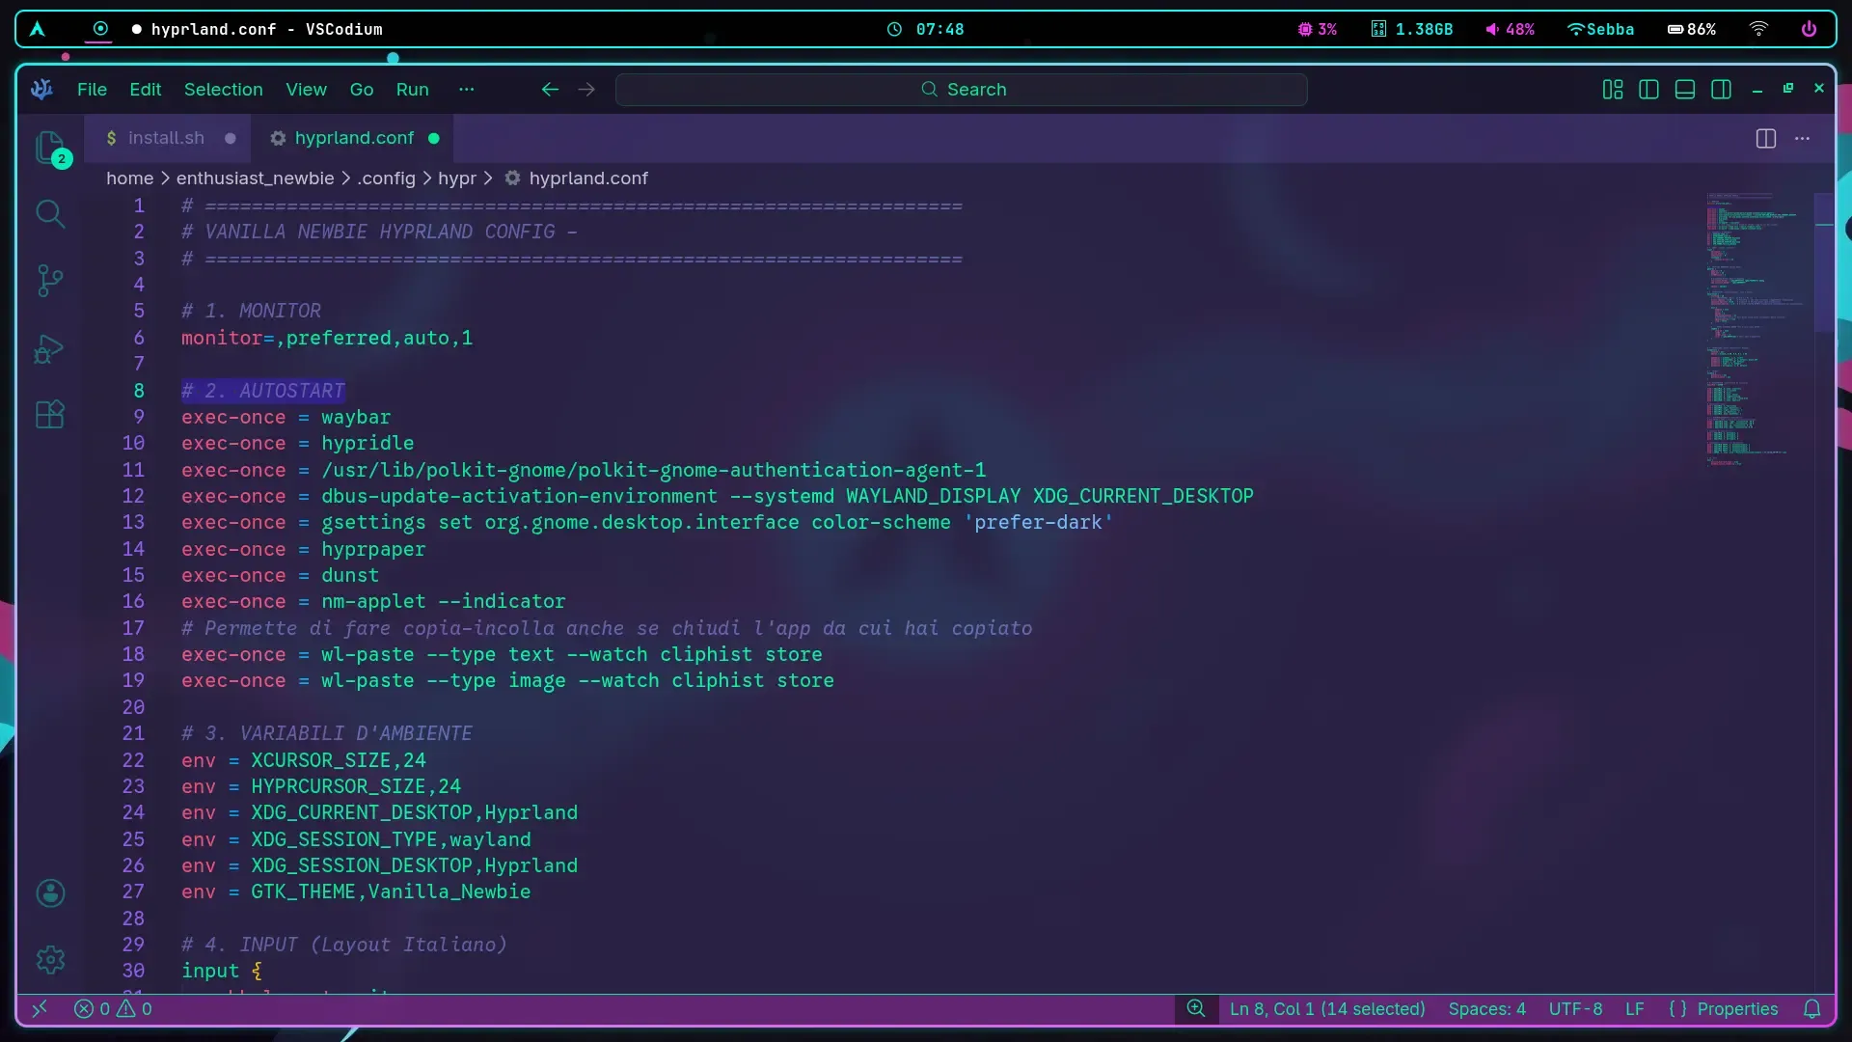
Task: Toggle the bottom panel layout button
Action: 1685,90
